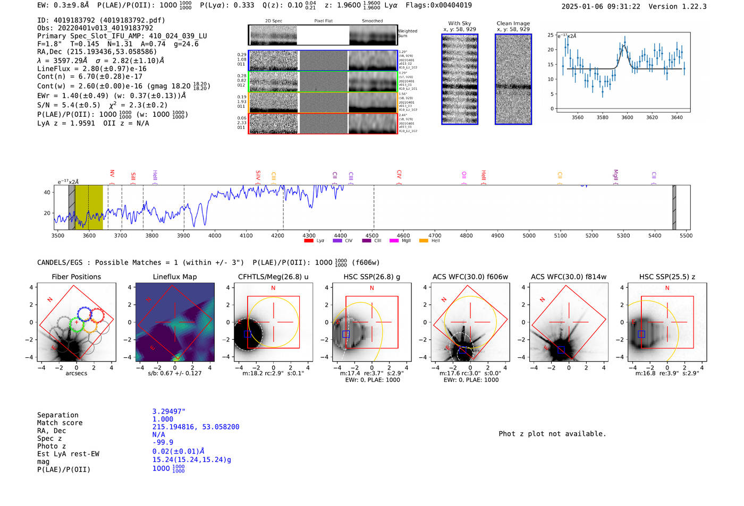Click the Lyα red legend swatch
This screenshot has width=744, height=506.
[308, 241]
